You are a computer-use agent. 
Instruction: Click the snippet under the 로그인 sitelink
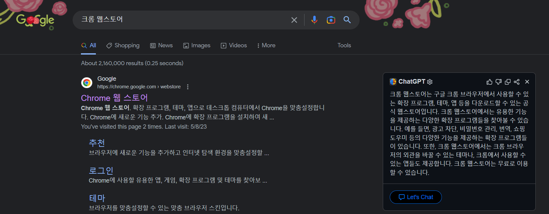tap(178, 180)
